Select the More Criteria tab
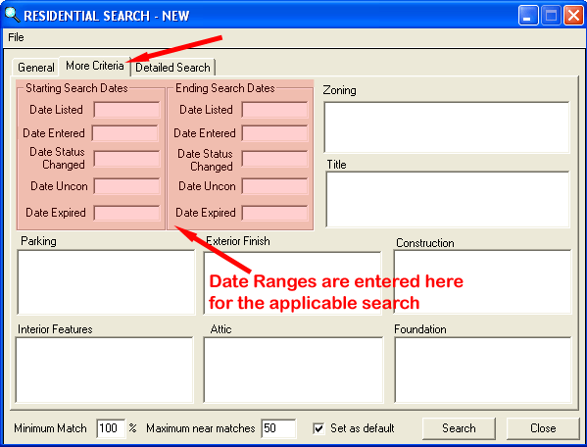 [x=95, y=66]
